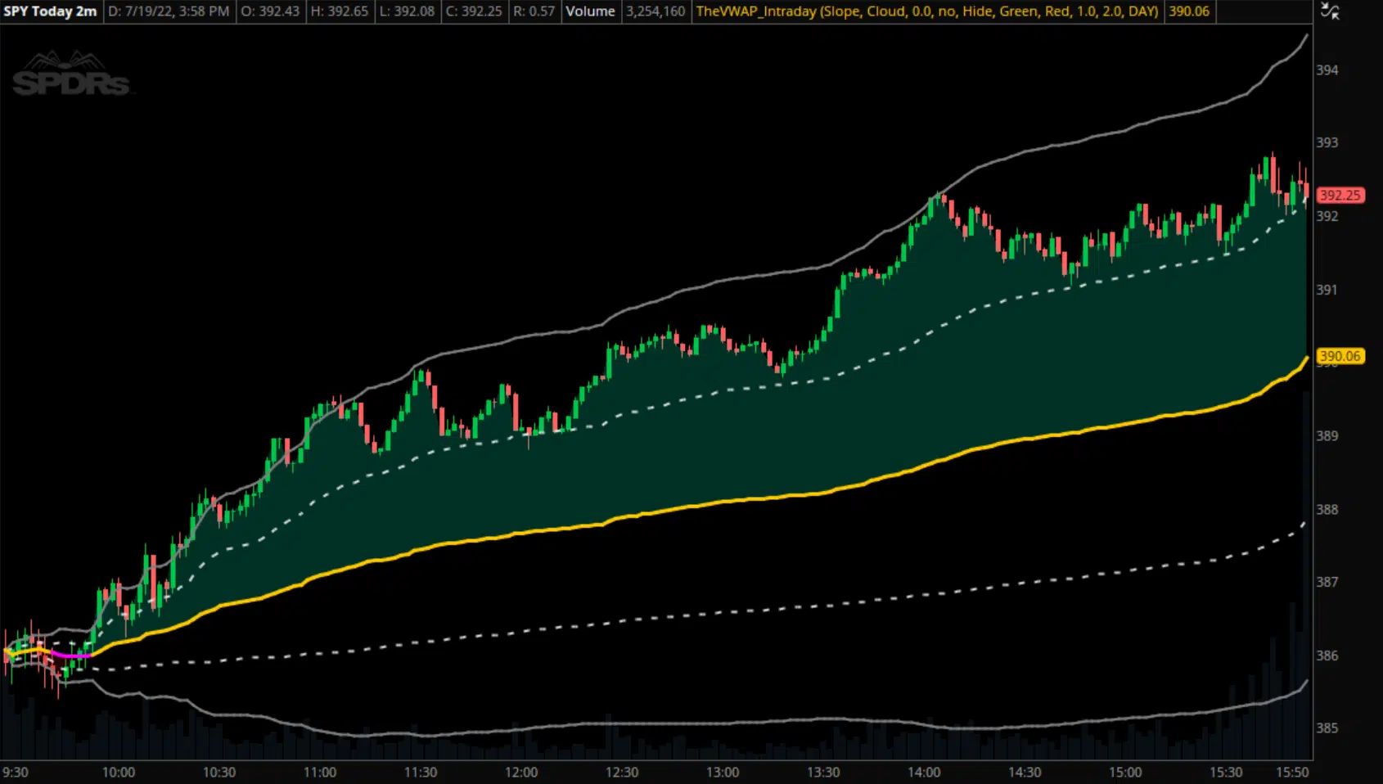Click the price axis fit/compress icon
Viewport: 1383px width, 784px height.
1330,11
